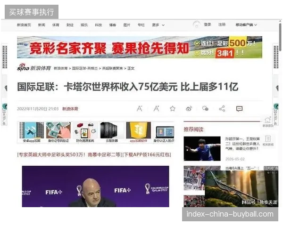This screenshot has width=283, height=226.
Task: Click the 身份证号码验证 ad thumbnail
Action: click(x=58, y=132)
